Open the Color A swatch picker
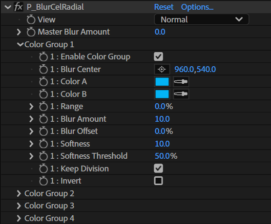Screen dimensions: 271x224 tap(162, 81)
